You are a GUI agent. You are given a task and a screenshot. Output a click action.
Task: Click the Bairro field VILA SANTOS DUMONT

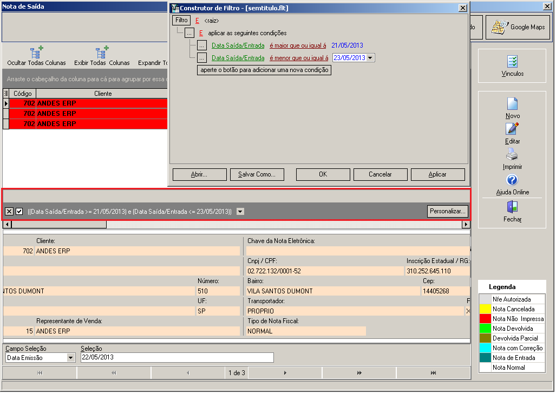(x=333, y=291)
